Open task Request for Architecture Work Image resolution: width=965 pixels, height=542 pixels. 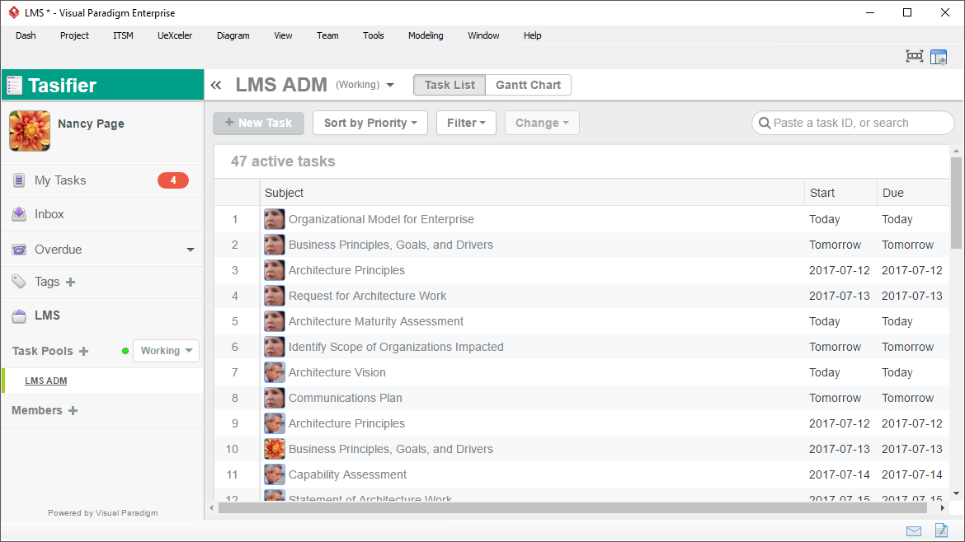(367, 297)
